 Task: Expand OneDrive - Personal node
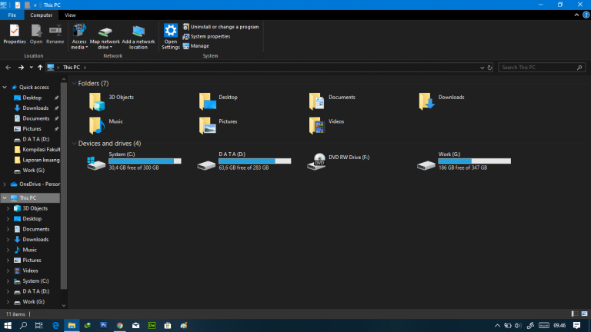[5, 184]
